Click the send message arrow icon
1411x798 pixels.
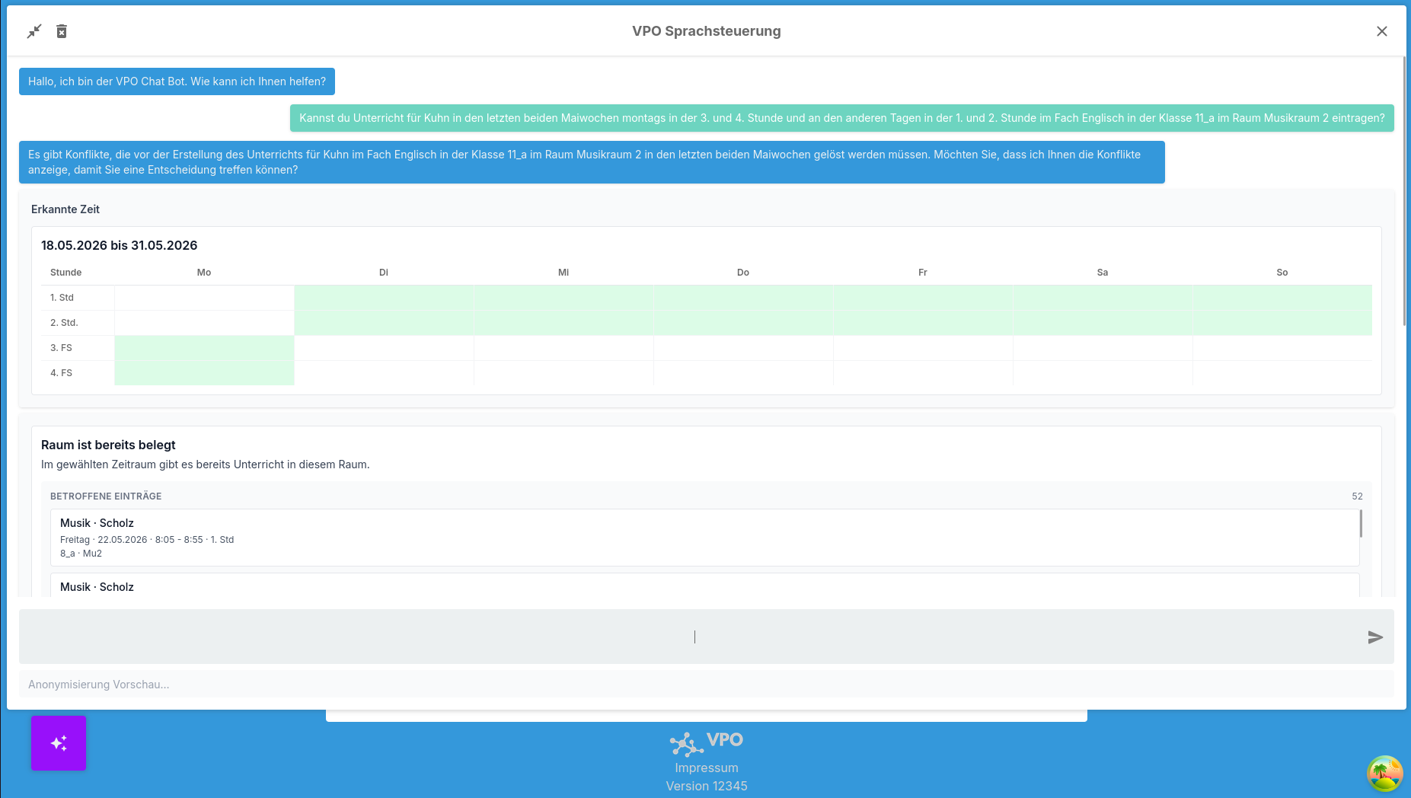(x=1374, y=637)
